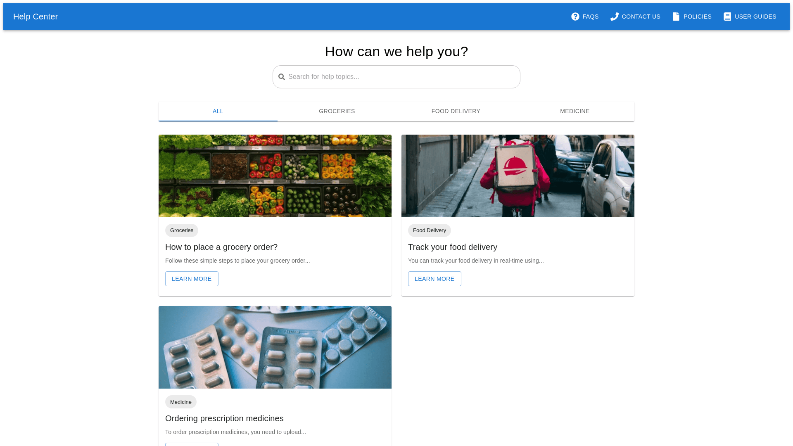Click the User Guides book icon
793x446 pixels.
click(727, 17)
